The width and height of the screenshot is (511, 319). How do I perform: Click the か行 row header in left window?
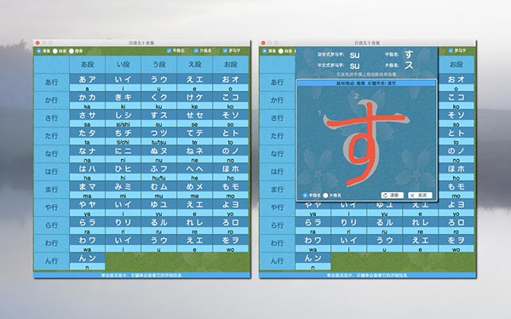(51, 100)
